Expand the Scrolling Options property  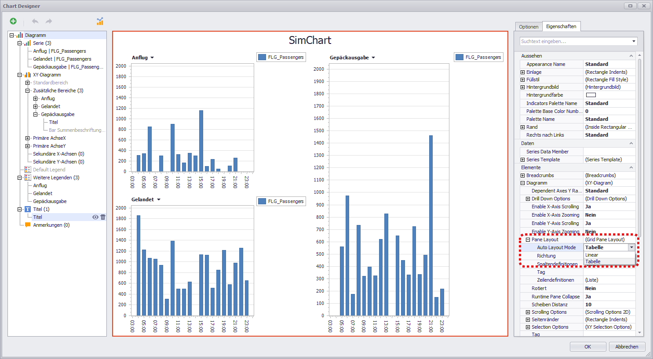pos(528,312)
